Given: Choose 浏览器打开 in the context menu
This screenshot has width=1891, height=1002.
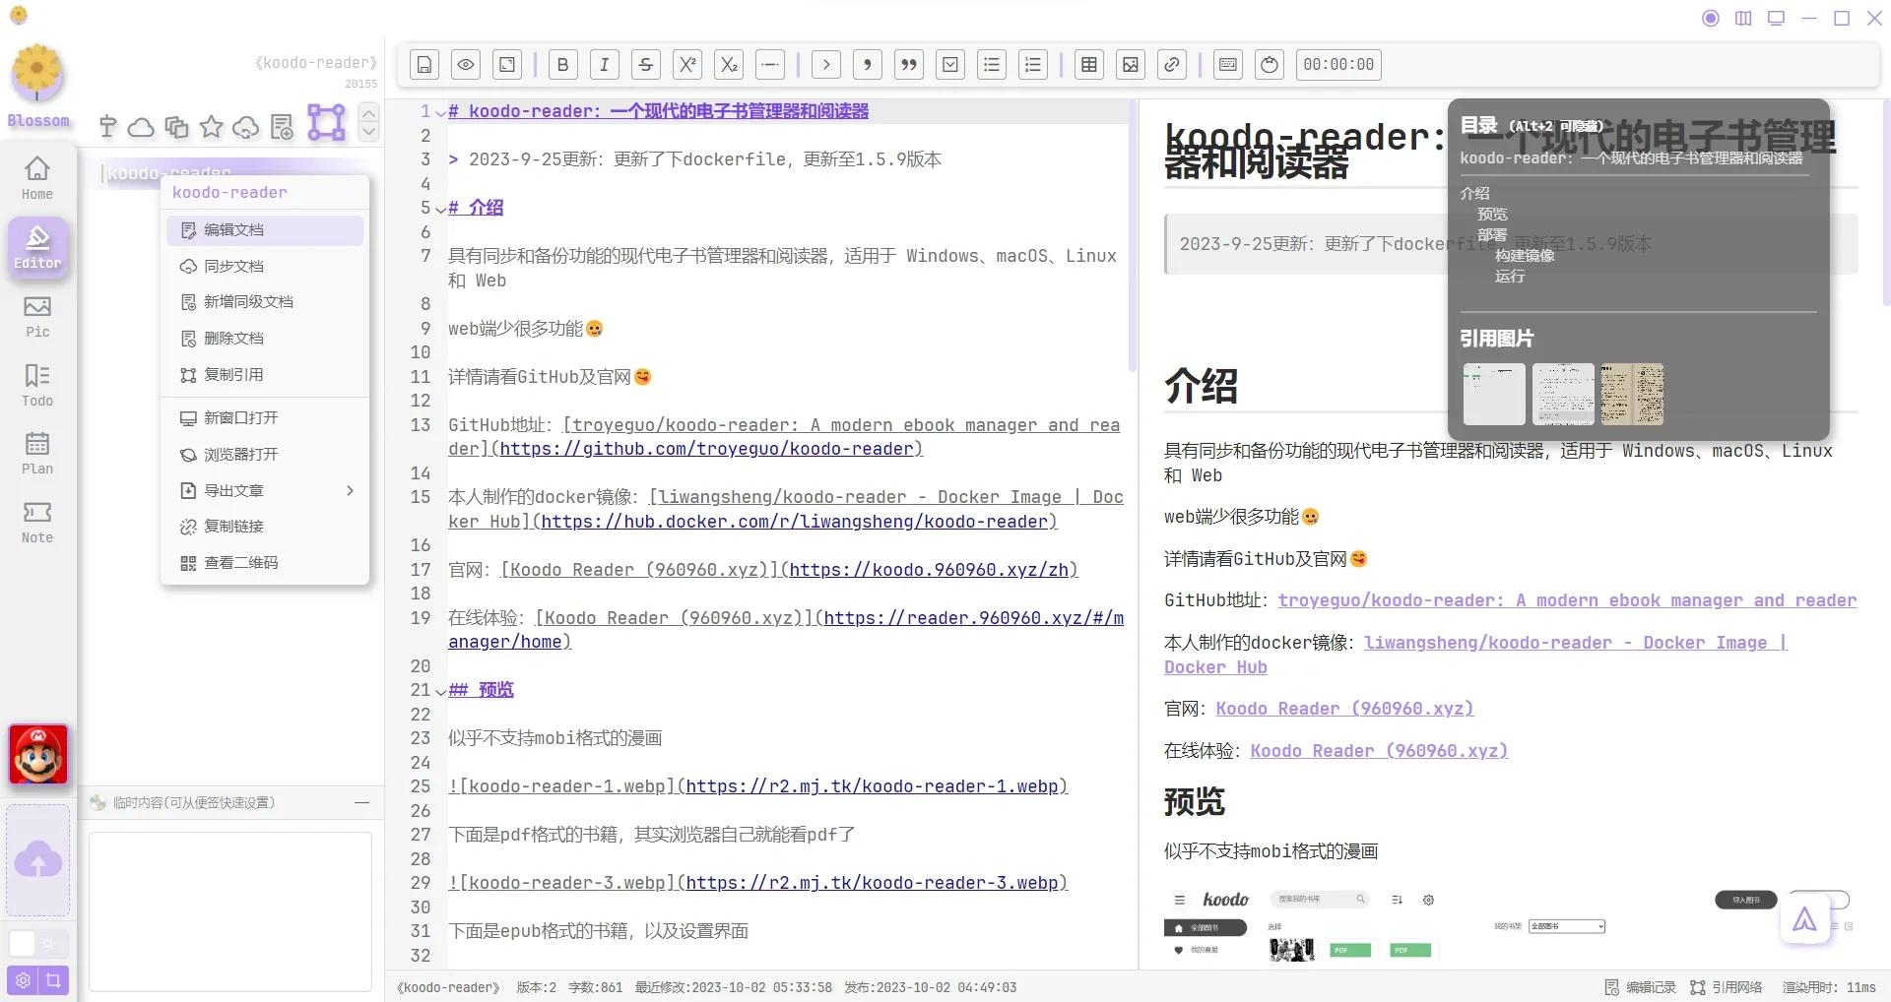Looking at the screenshot, I should click(x=265, y=455).
